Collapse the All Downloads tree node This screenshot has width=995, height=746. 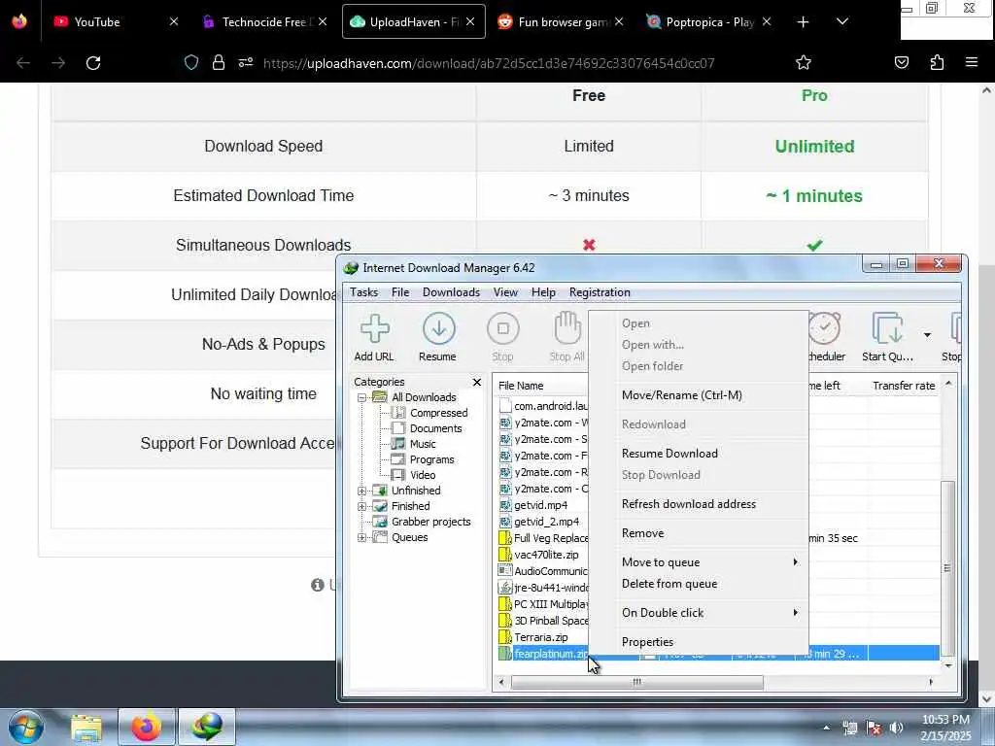[x=361, y=397]
